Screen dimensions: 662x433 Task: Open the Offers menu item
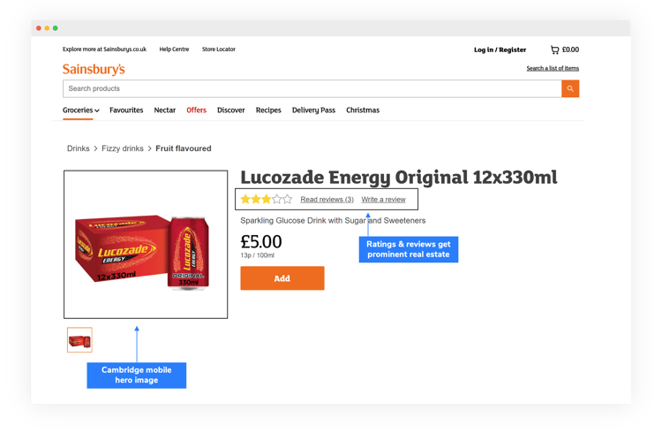[196, 110]
